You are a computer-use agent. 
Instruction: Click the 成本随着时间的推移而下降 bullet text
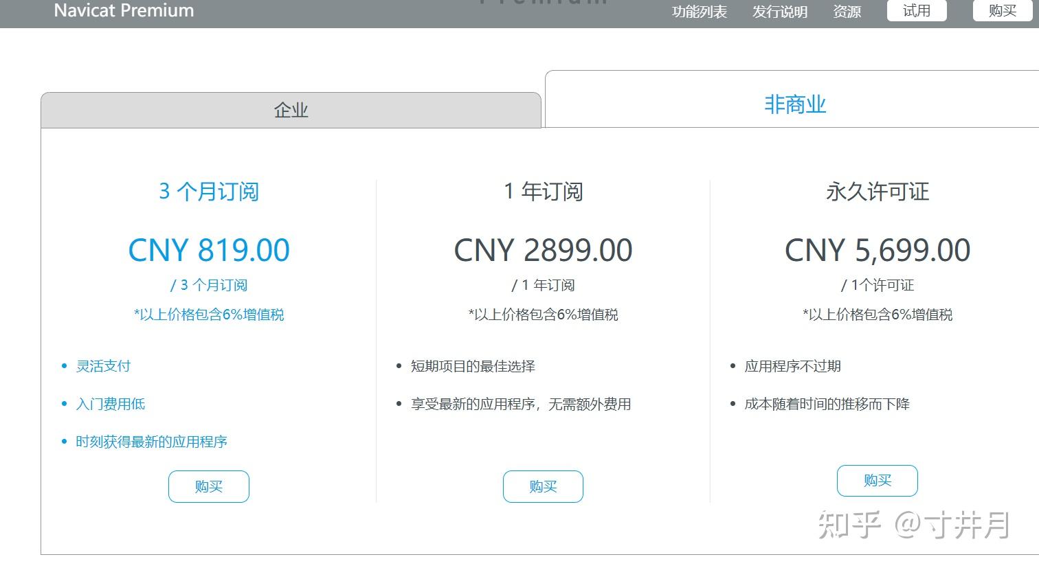(827, 404)
